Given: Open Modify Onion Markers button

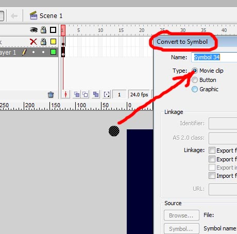Looking at the screenshot, I should (107, 94).
